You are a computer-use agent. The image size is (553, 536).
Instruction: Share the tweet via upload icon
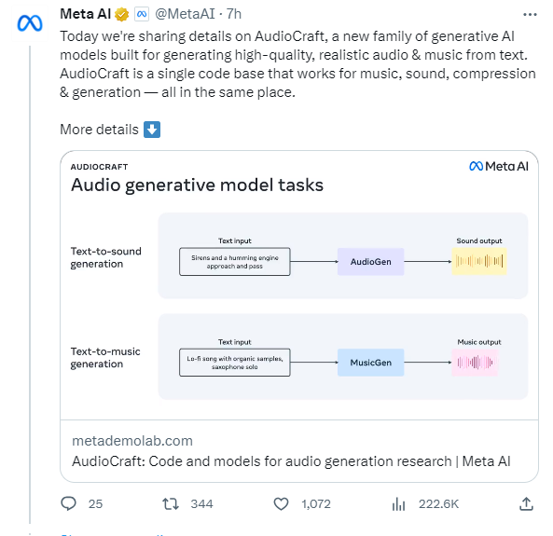526,504
